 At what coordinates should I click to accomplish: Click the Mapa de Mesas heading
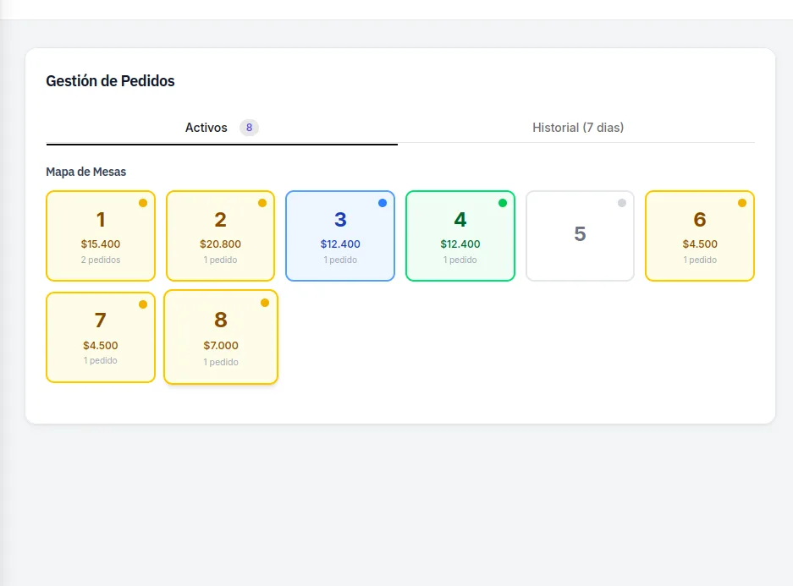coord(85,172)
